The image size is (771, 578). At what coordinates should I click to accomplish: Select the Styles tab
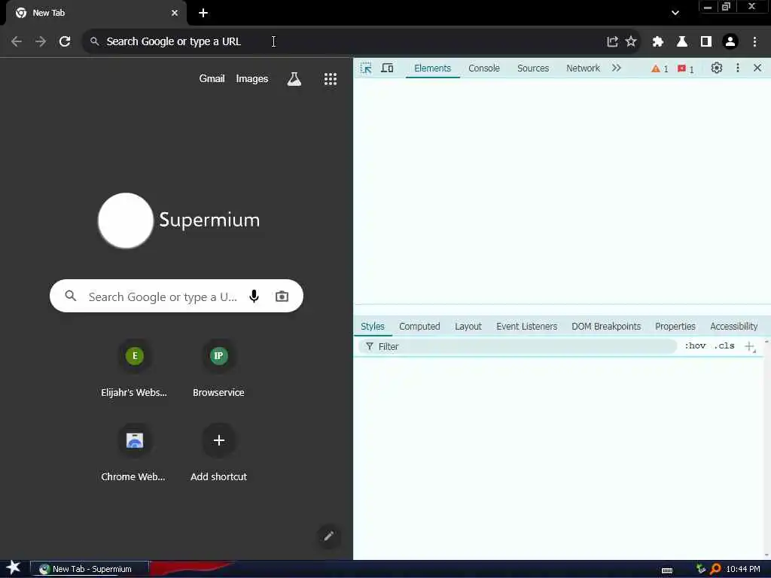[x=372, y=327]
